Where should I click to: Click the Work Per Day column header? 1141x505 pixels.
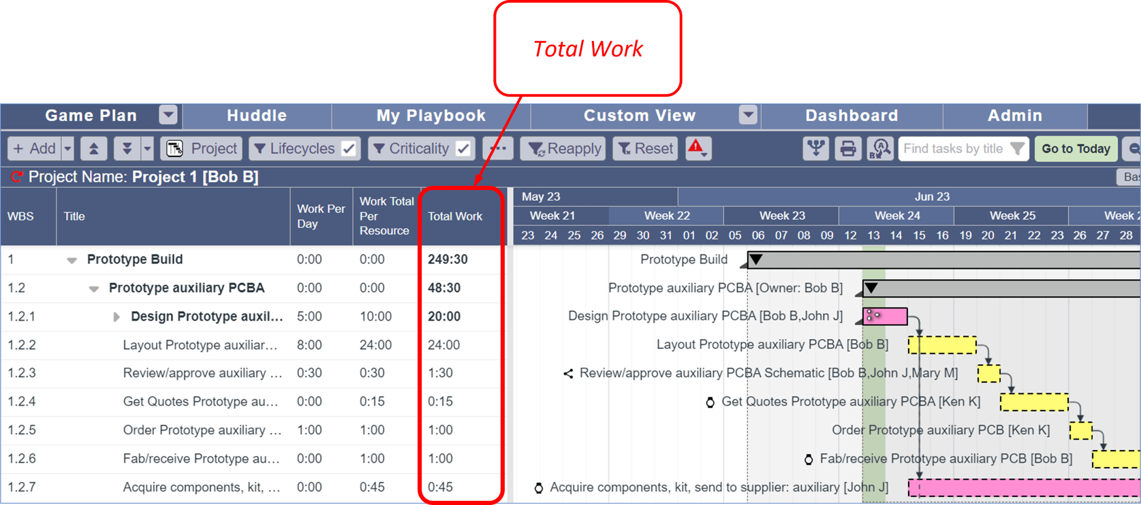(321, 216)
